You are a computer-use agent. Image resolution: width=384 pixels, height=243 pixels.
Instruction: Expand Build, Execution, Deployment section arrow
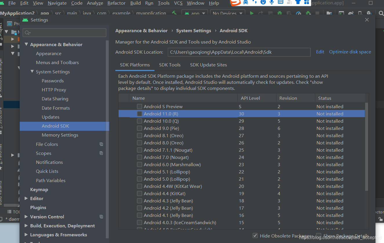26,226
